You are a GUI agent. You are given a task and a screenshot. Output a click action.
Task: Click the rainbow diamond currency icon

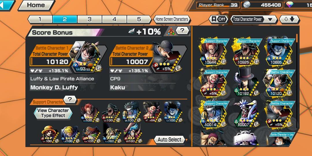pyautogui.click(x=290, y=5)
